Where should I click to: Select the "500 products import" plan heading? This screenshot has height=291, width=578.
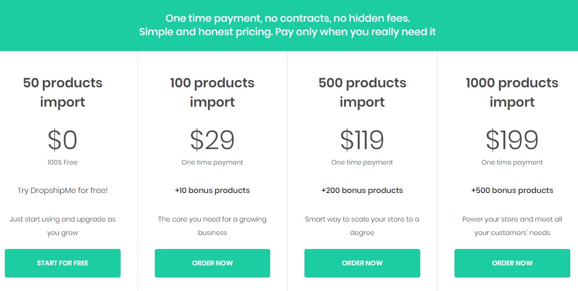tap(362, 92)
